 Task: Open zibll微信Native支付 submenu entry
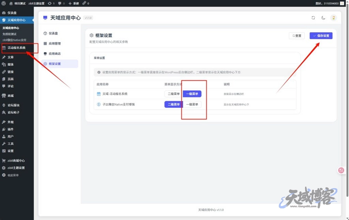click(14, 40)
